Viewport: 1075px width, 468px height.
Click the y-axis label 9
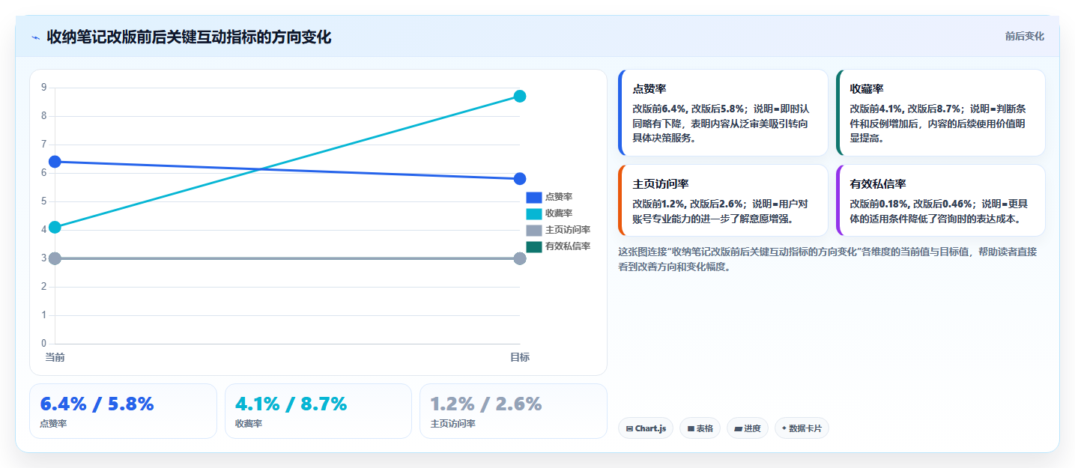43,88
